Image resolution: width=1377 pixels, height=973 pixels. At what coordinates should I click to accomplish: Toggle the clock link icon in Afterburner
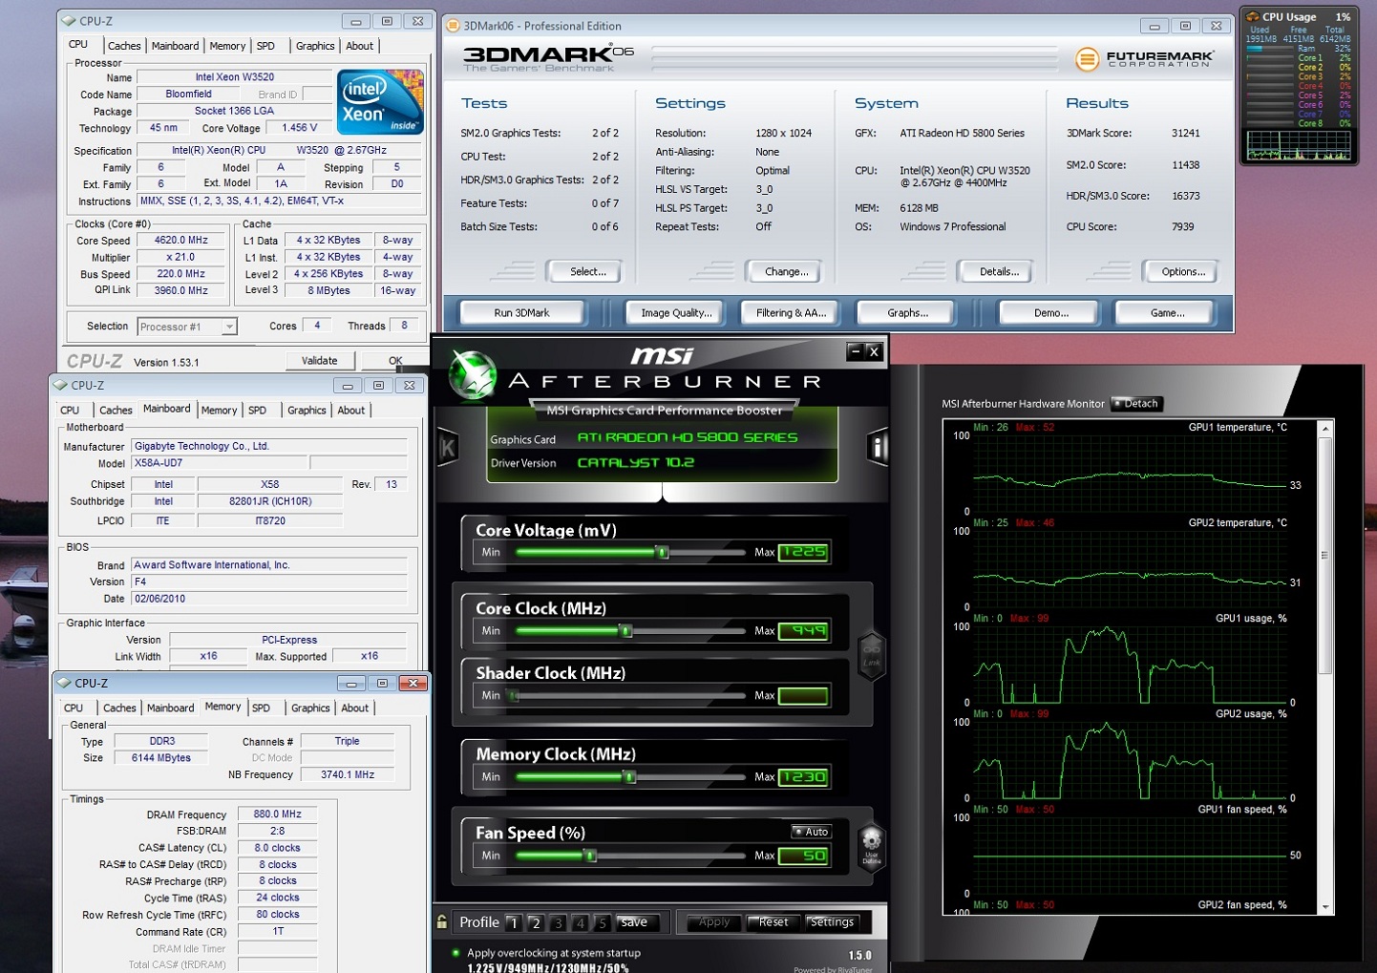(872, 657)
